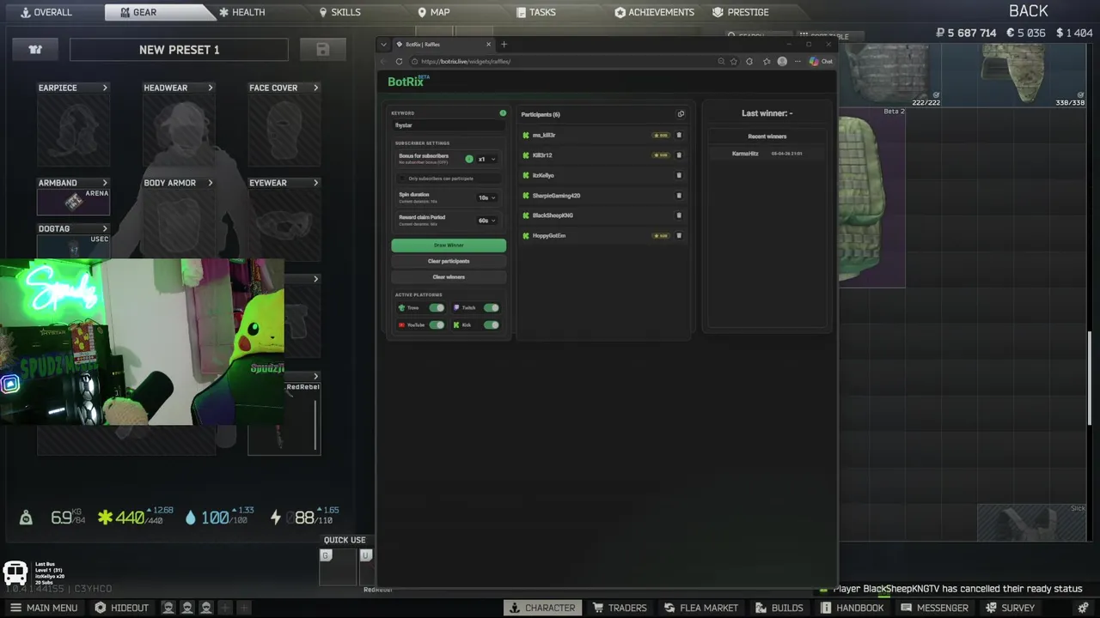
Task: Click the preset gear vest icon button
Action: point(35,50)
